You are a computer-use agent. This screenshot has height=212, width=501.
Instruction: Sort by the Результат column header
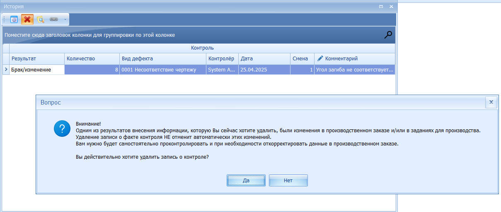pos(37,59)
